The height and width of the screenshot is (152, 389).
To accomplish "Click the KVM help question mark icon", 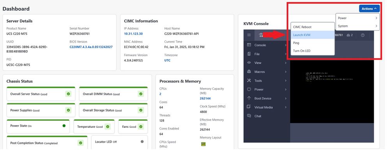I will click(x=363, y=35).
